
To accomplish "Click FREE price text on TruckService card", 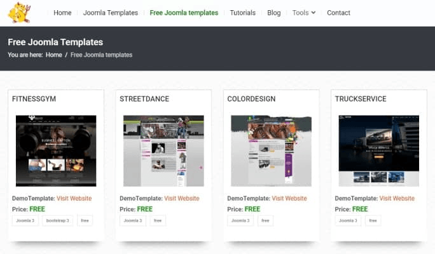I will [x=360, y=209].
